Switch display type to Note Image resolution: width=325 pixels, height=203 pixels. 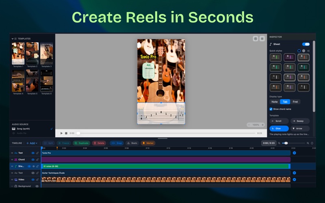275,102
